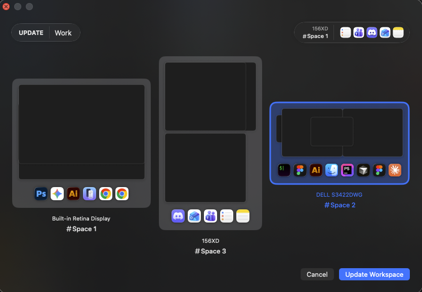Click the Update Workspace button
Image resolution: width=422 pixels, height=292 pixels.
click(374, 274)
